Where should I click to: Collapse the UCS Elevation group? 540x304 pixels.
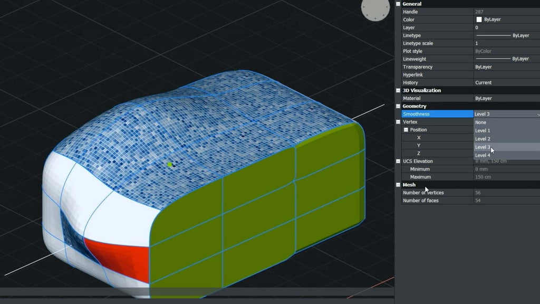click(398, 161)
